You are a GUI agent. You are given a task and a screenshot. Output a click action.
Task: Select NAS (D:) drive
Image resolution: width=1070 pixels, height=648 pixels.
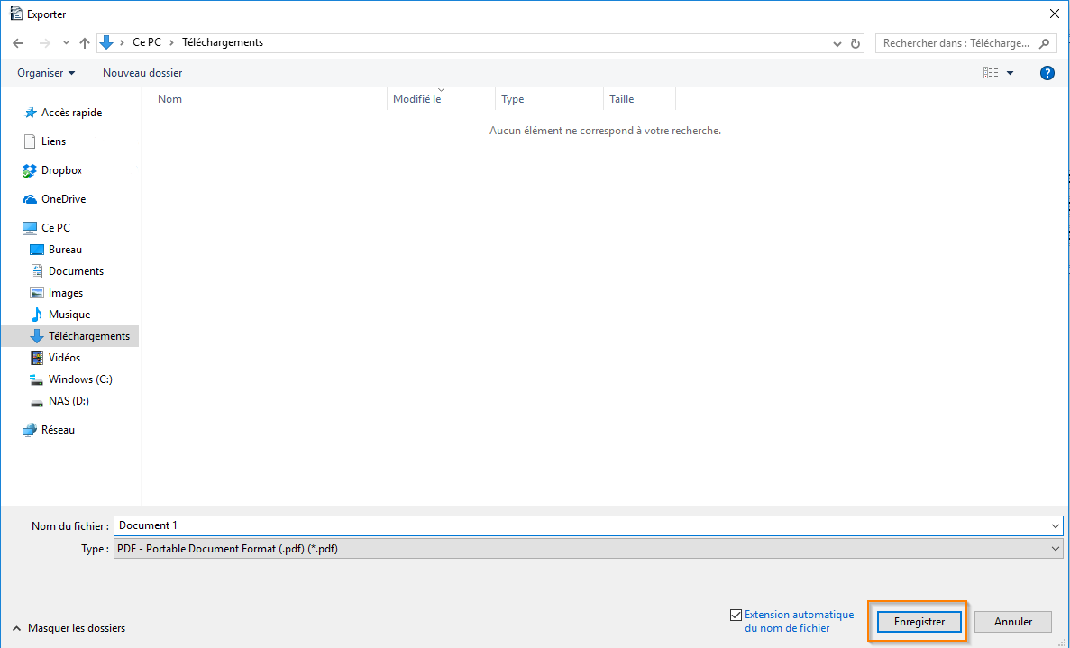(x=69, y=401)
